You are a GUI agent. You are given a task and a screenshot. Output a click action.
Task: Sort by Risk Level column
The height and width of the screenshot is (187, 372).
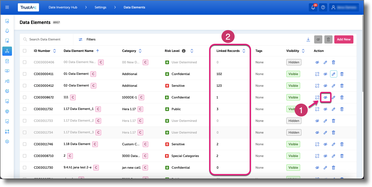(x=192, y=51)
